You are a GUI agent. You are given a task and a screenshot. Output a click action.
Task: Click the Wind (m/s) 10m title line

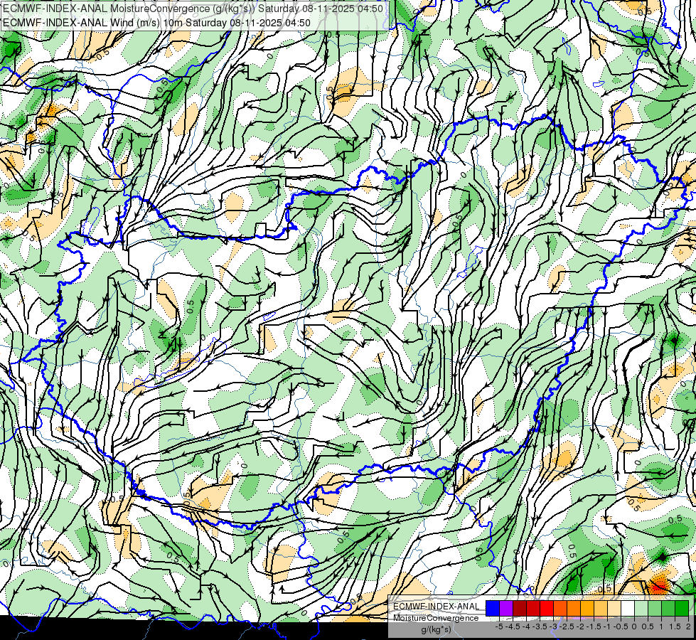156,23
